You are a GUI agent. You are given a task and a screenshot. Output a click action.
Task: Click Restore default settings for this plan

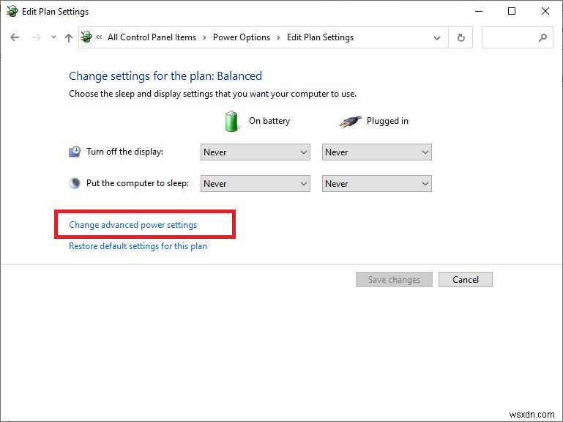pos(138,246)
